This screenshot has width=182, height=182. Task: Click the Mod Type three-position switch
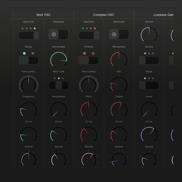59,85
